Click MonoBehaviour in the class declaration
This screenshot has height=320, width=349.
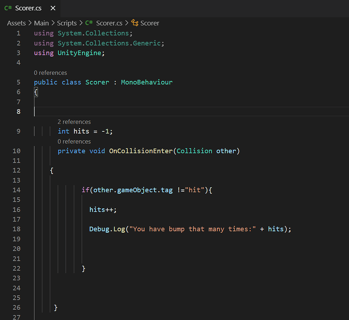147,82
